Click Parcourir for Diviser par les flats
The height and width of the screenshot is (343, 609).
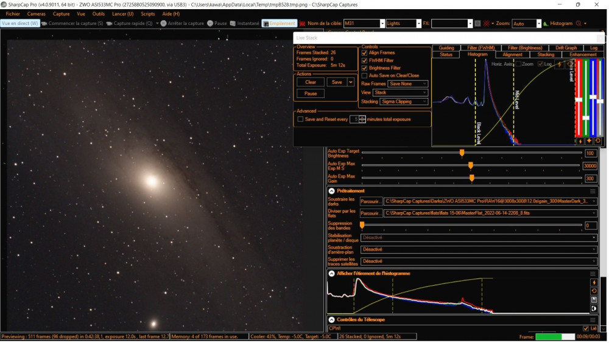370,213
